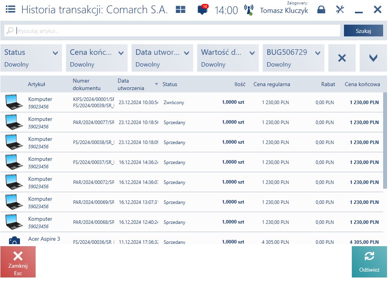Select document PAR/2024/00069/SR

94,202
